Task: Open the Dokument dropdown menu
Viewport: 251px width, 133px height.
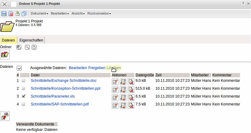Action: point(39,14)
